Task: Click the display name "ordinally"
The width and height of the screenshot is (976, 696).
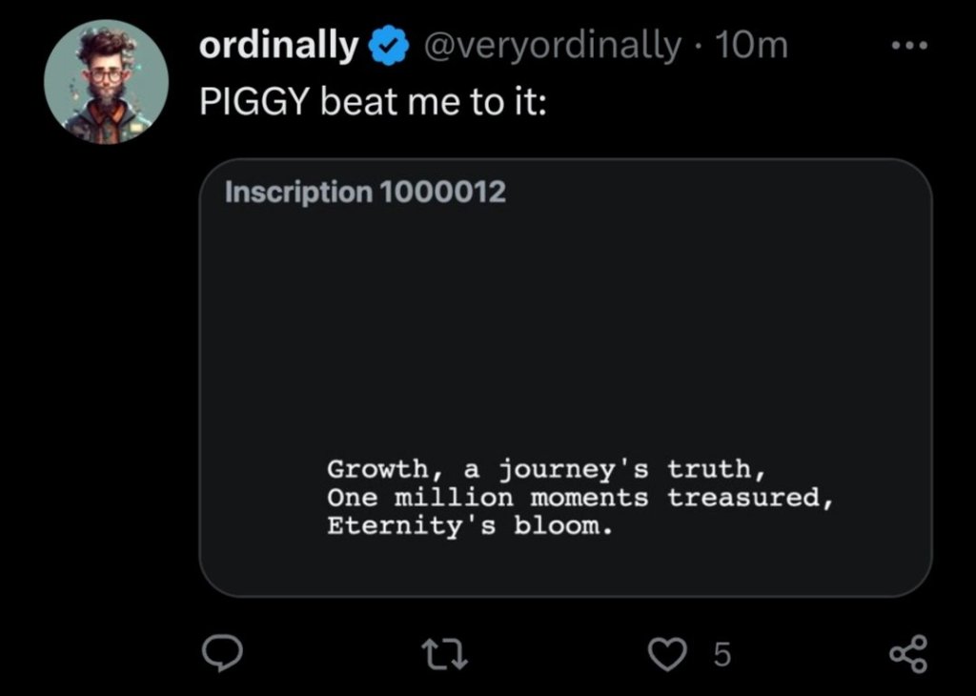Action: (278, 45)
